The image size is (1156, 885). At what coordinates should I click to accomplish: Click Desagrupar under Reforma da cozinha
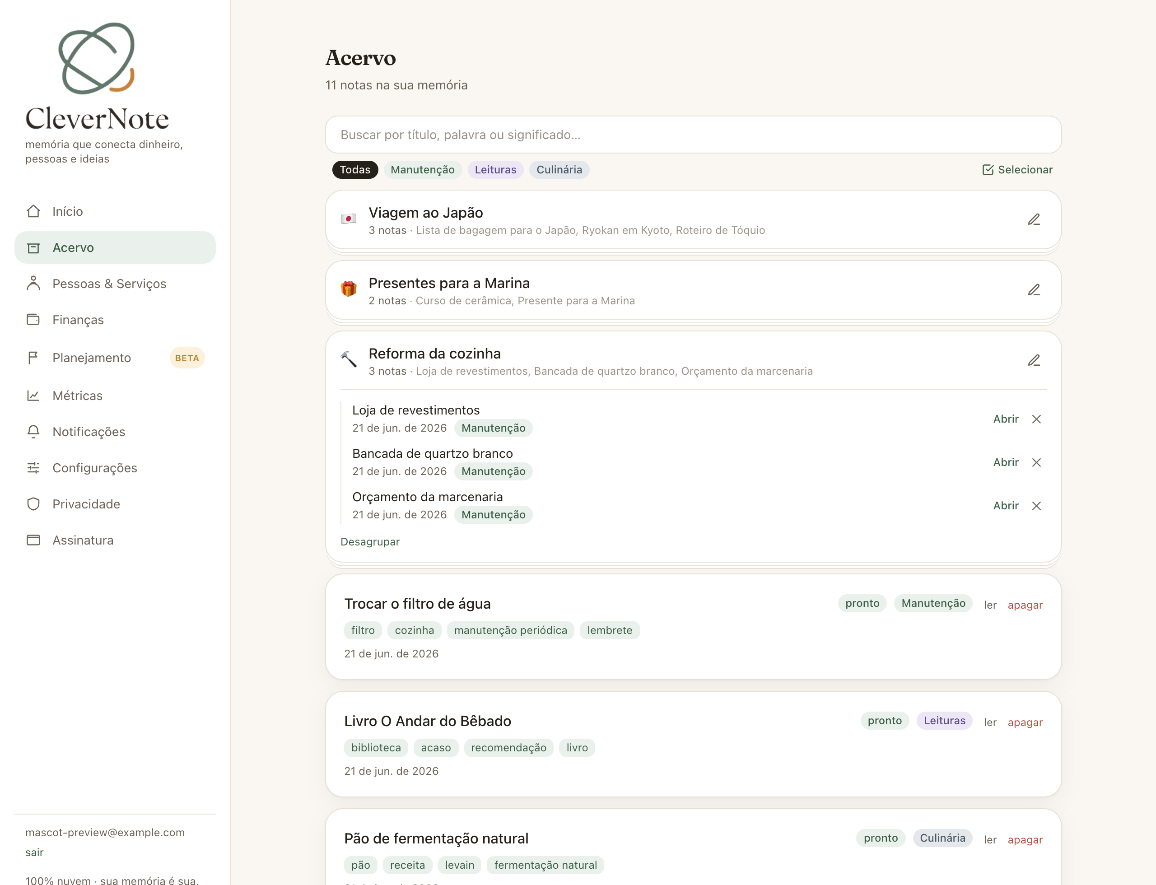370,542
